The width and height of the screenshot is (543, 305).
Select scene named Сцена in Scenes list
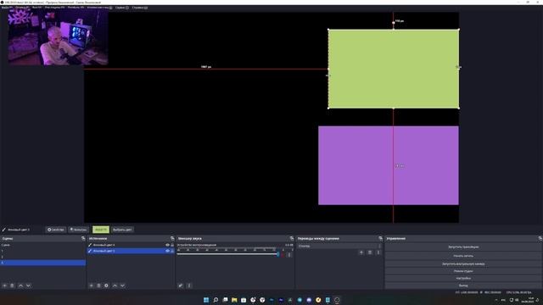[x=43, y=245]
